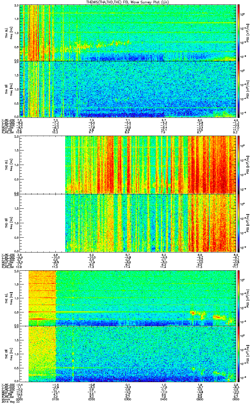
Task: Click the THA B-perpendicular freq [Hz] axis label
Action: pyautogui.click(x=11, y=33)
